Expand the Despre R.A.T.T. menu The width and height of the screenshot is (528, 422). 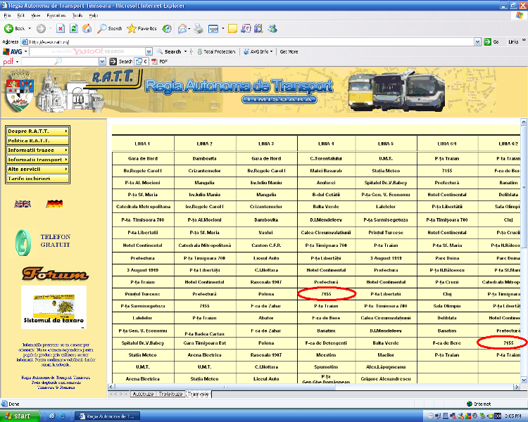click(x=37, y=131)
